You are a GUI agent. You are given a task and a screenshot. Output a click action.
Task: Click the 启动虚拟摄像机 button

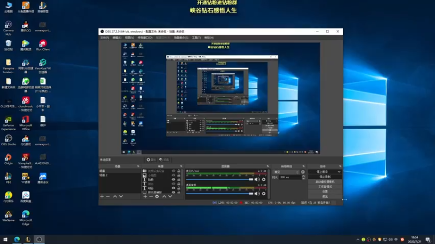tap(325, 182)
